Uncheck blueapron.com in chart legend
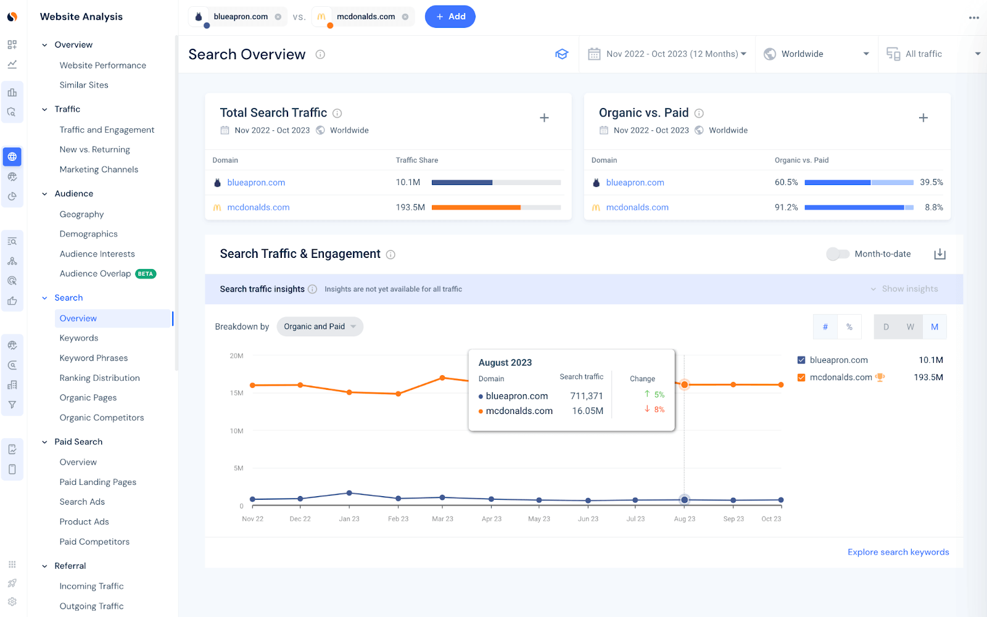Screen dimensions: 987x617 tap(801, 360)
